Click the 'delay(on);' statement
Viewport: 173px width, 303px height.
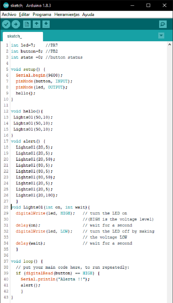(28, 225)
